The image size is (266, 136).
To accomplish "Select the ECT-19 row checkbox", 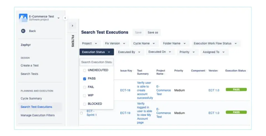I will click(81, 113).
